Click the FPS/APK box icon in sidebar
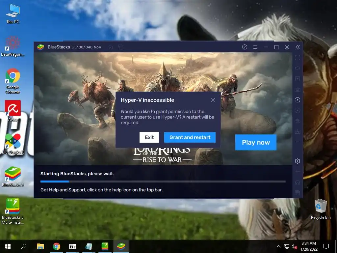The height and width of the screenshot is (253, 337). [298, 131]
